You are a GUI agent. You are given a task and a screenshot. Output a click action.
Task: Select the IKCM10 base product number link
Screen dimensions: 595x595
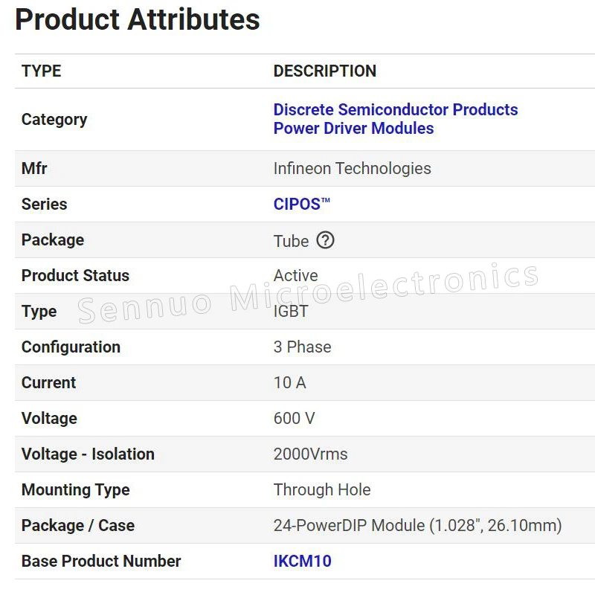coord(301,561)
